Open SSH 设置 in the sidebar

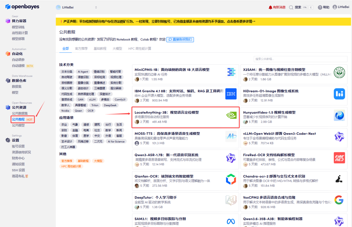click(18, 170)
